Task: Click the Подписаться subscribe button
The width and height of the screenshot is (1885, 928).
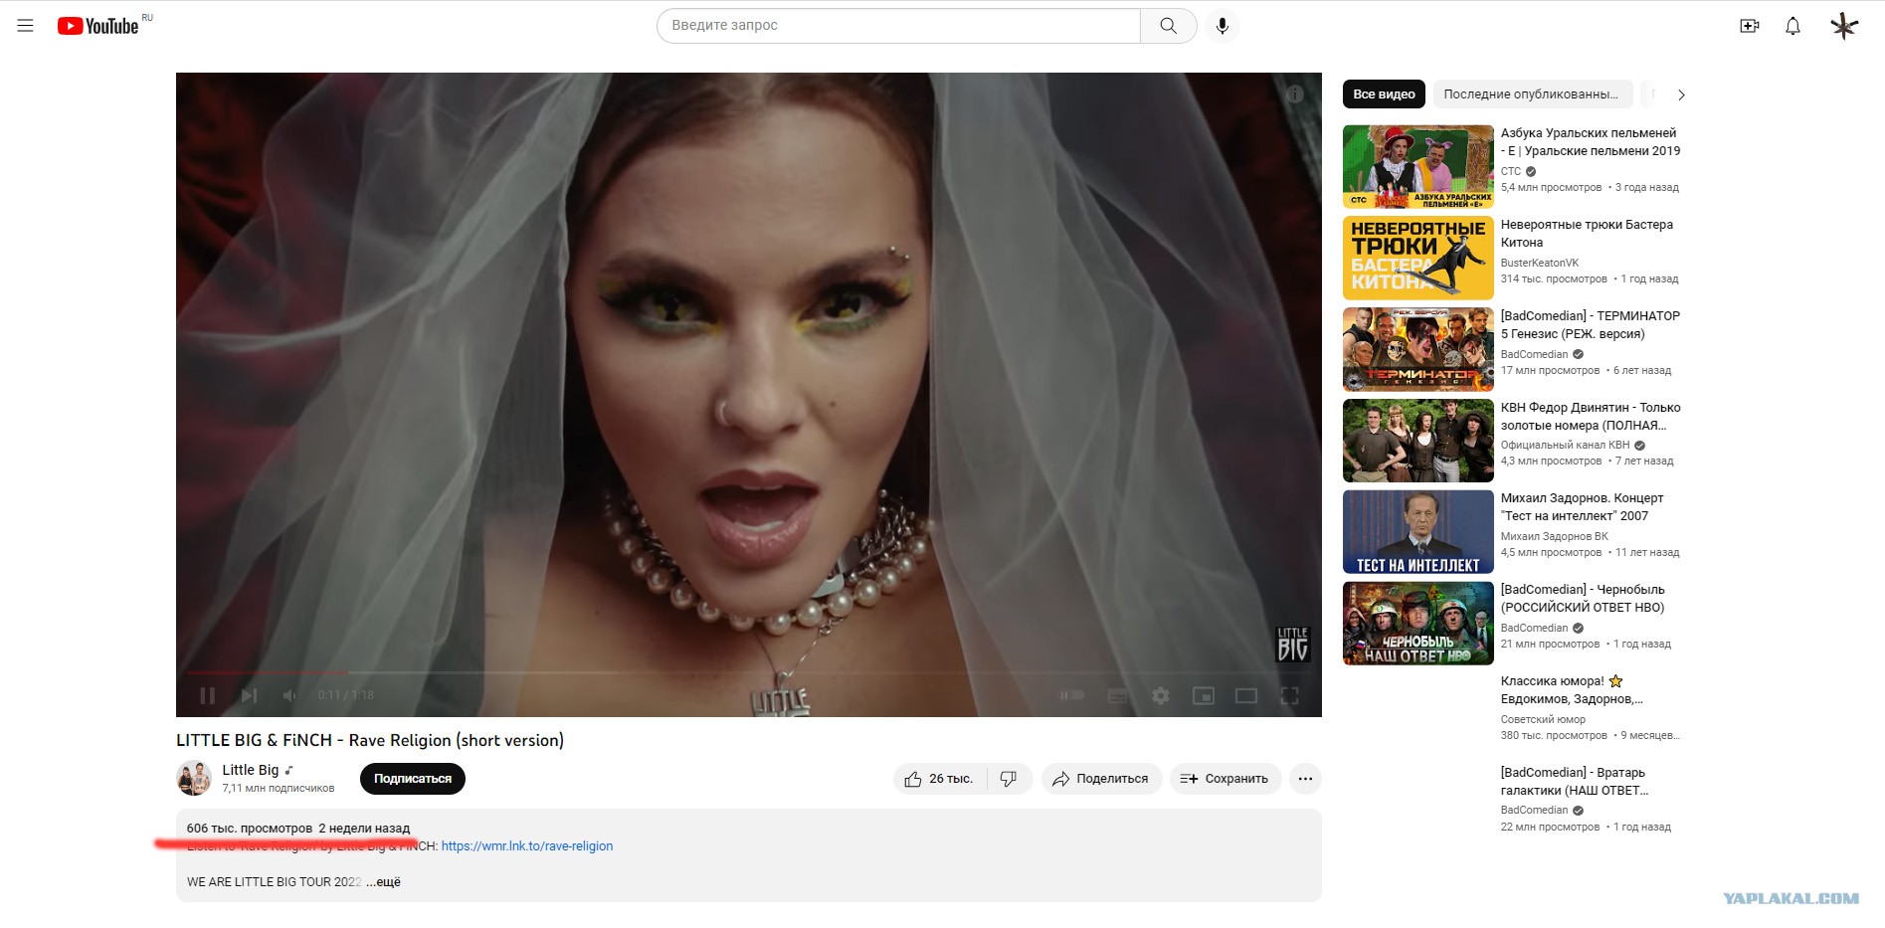Action: pos(413,779)
